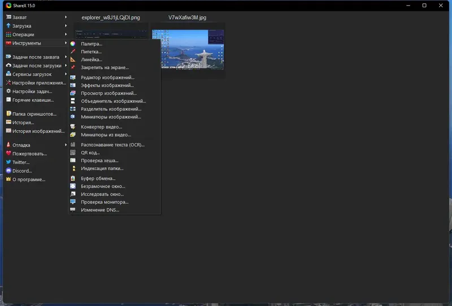This screenshot has height=306, width=452.
Task: Click the Индексация папки icon
Action: [x=73, y=168]
